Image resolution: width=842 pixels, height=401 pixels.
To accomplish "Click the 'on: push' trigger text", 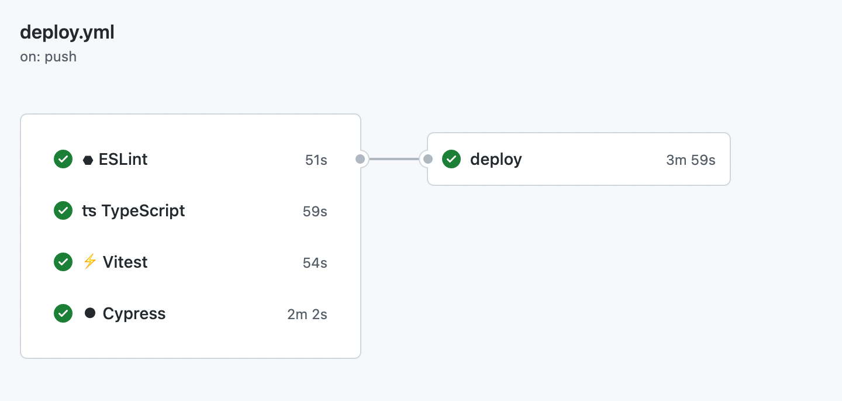I will pyautogui.click(x=49, y=57).
